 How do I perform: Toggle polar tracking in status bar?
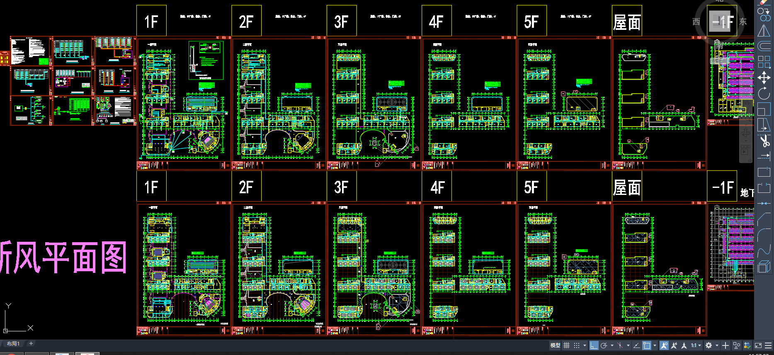(x=604, y=345)
